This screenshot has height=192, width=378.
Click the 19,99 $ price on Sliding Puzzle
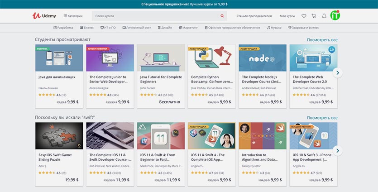(x=72, y=180)
